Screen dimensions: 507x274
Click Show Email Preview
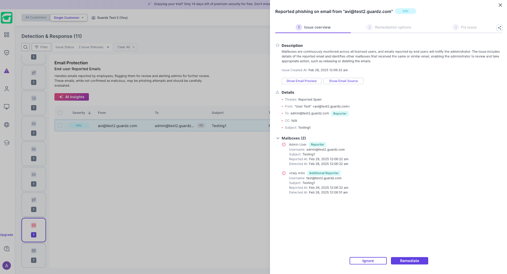click(301, 81)
